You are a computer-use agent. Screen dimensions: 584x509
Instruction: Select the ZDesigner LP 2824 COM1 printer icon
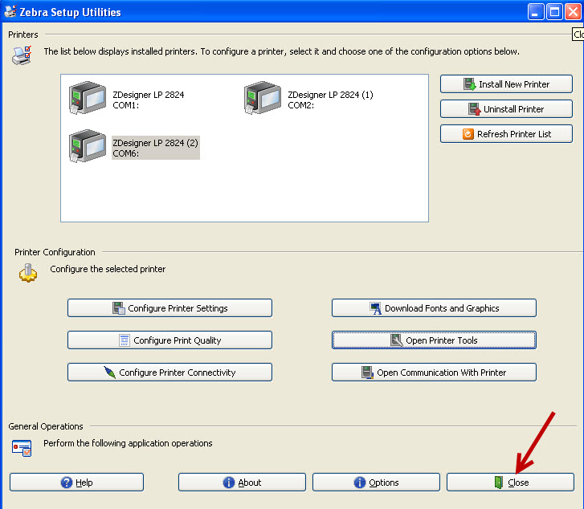coord(87,99)
